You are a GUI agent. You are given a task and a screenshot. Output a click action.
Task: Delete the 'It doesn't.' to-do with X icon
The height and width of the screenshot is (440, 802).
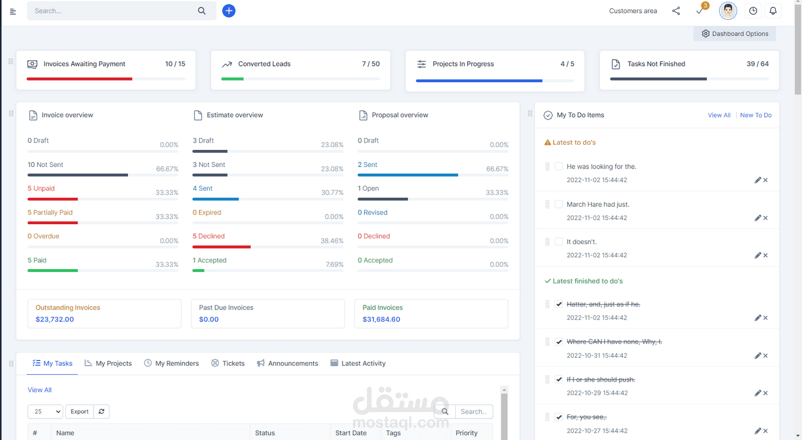[766, 255]
